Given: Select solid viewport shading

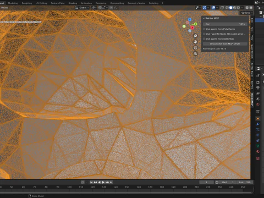Looking at the screenshot, I should (231, 8).
